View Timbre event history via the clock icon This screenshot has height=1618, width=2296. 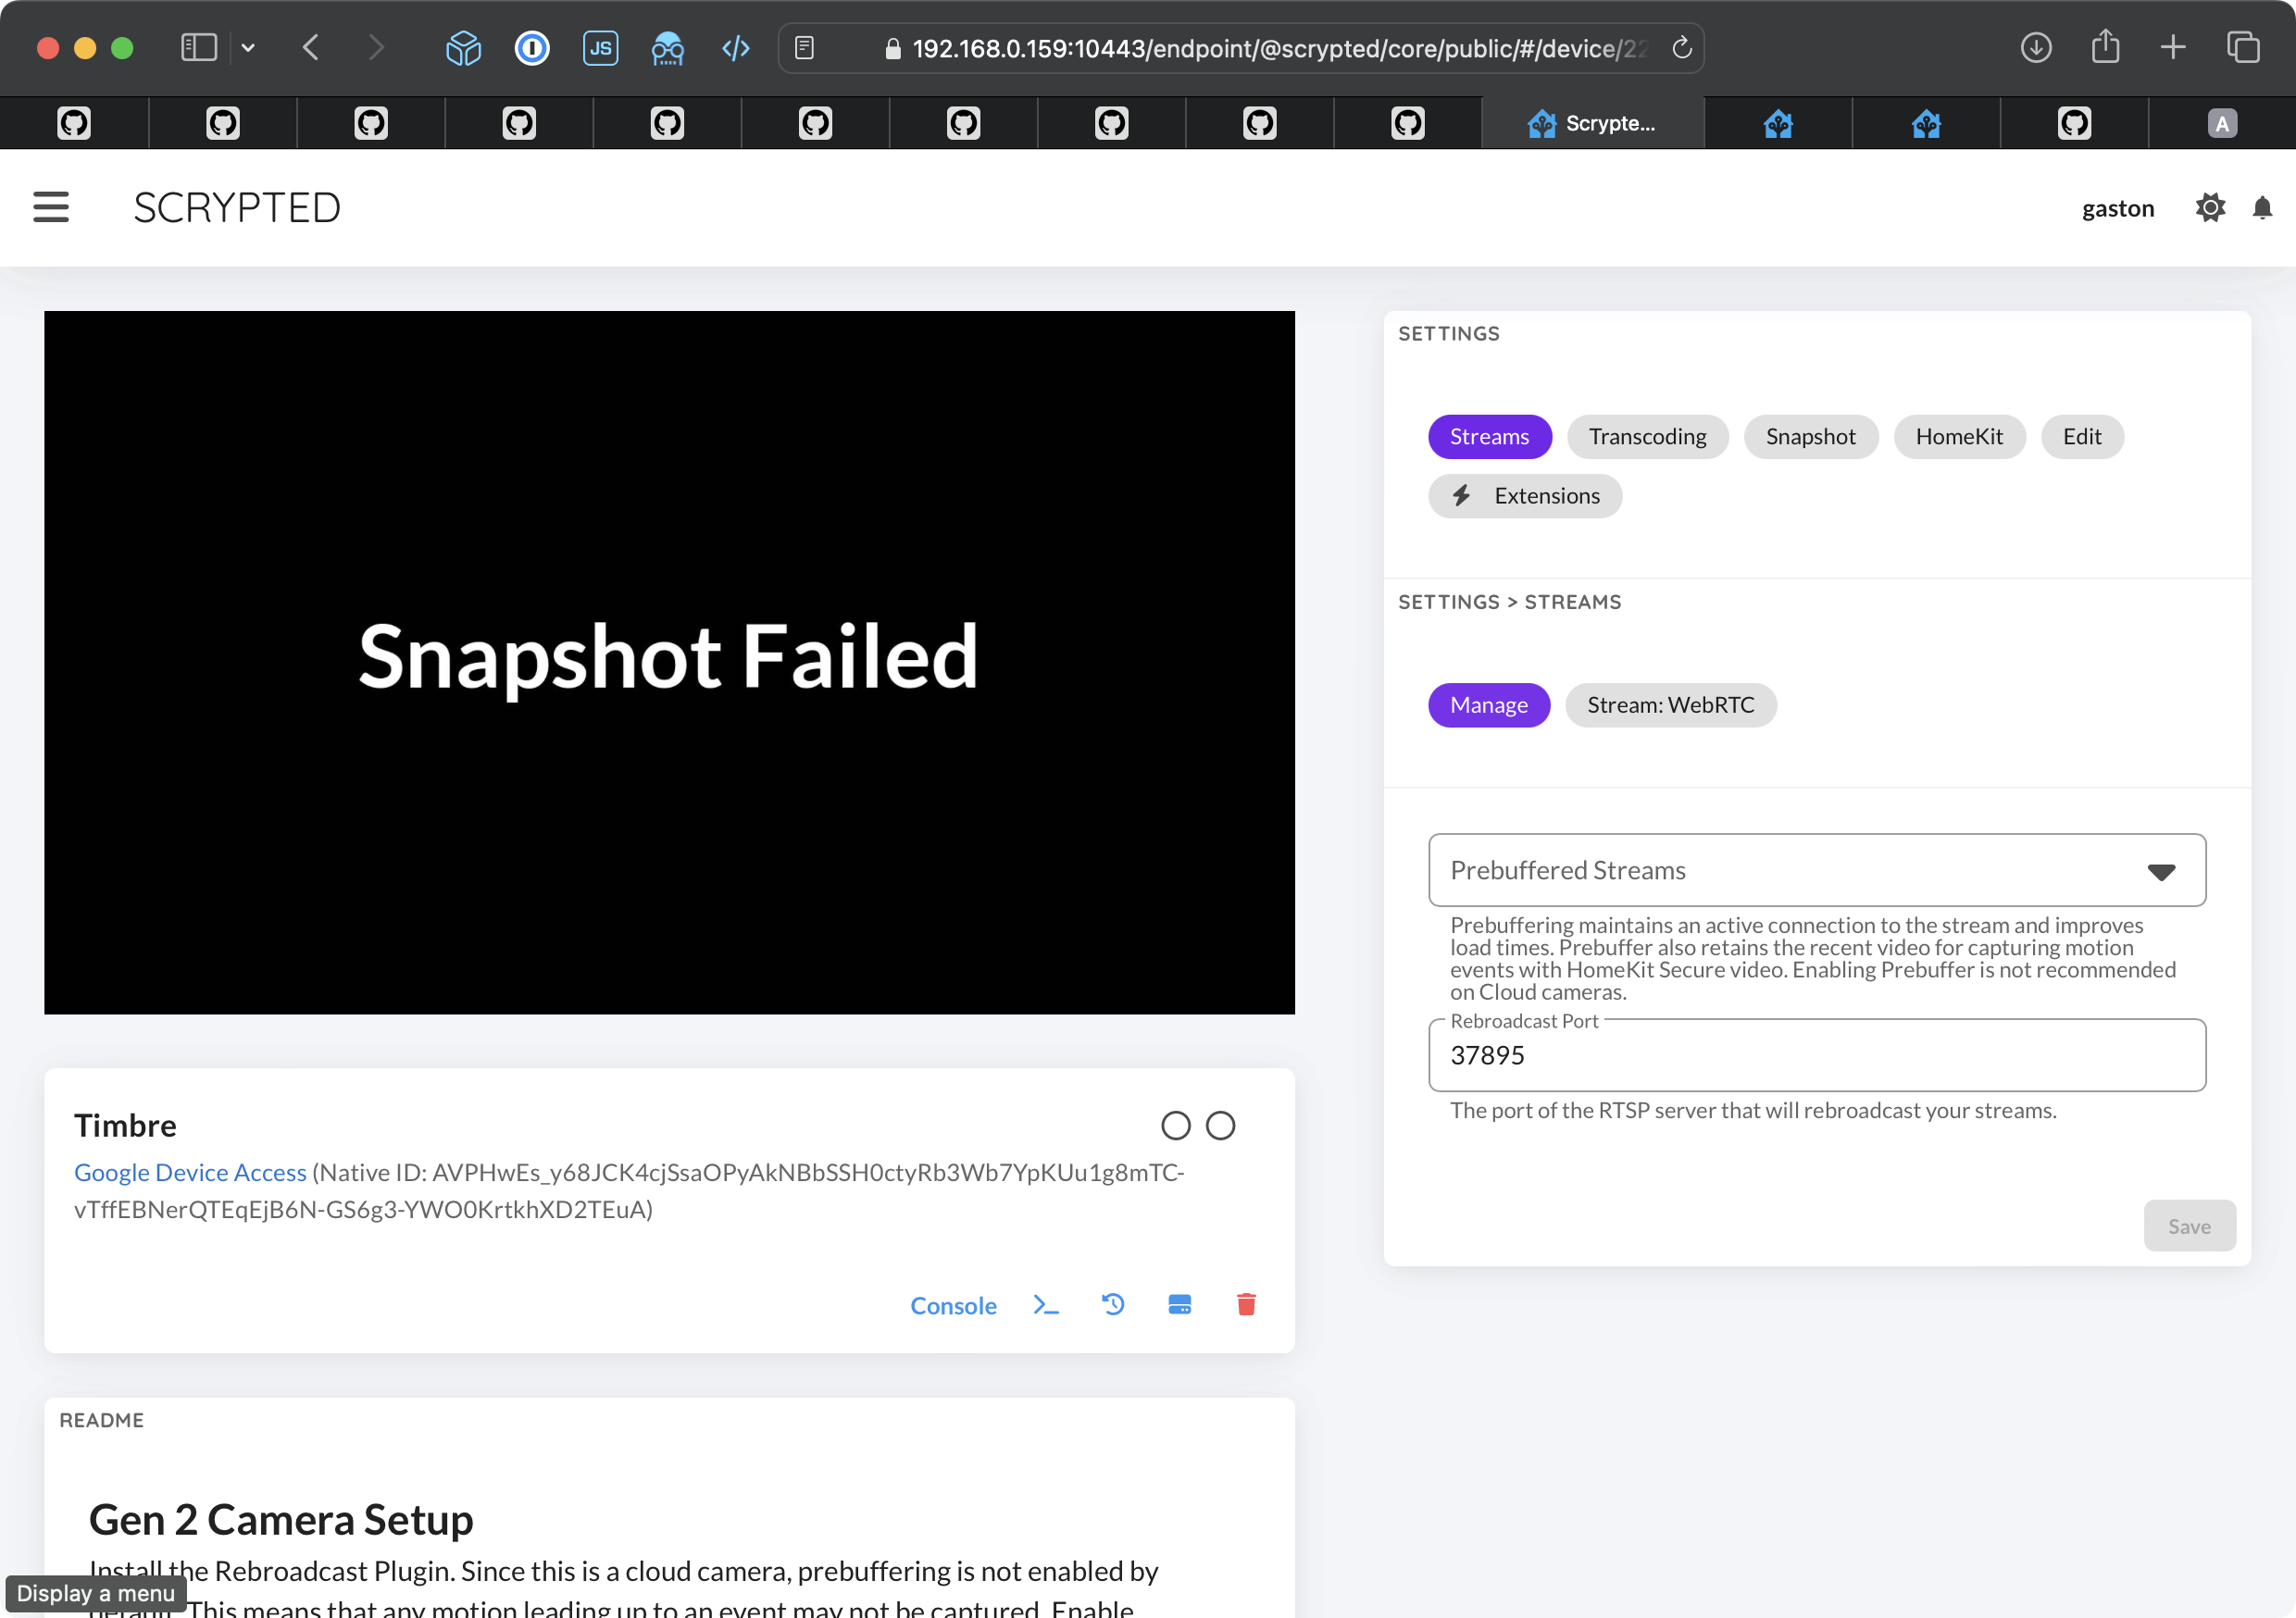tap(1113, 1304)
